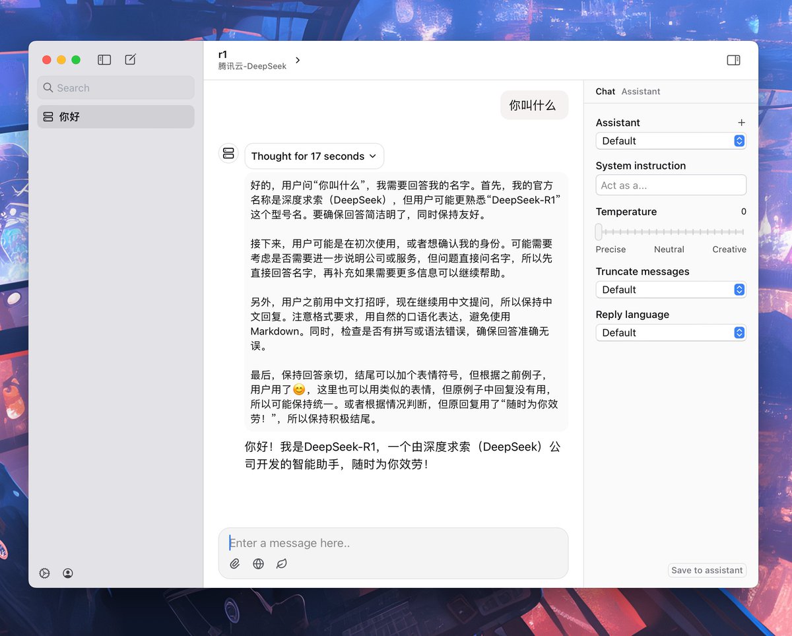
Task: Click the Precise temperature label
Action: tap(610, 249)
